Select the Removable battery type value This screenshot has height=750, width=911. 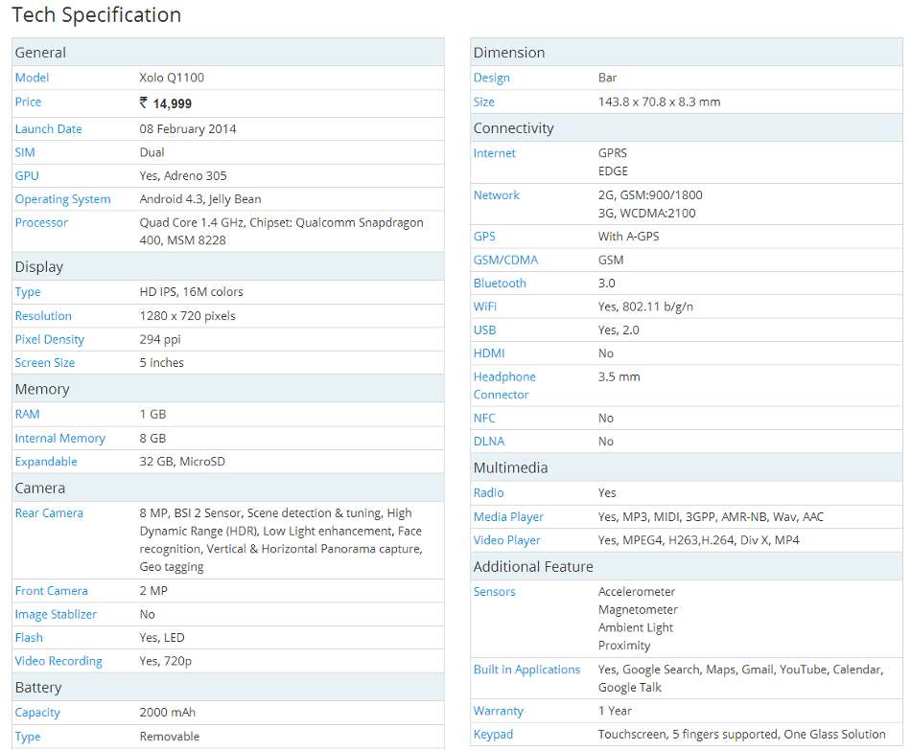click(170, 737)
